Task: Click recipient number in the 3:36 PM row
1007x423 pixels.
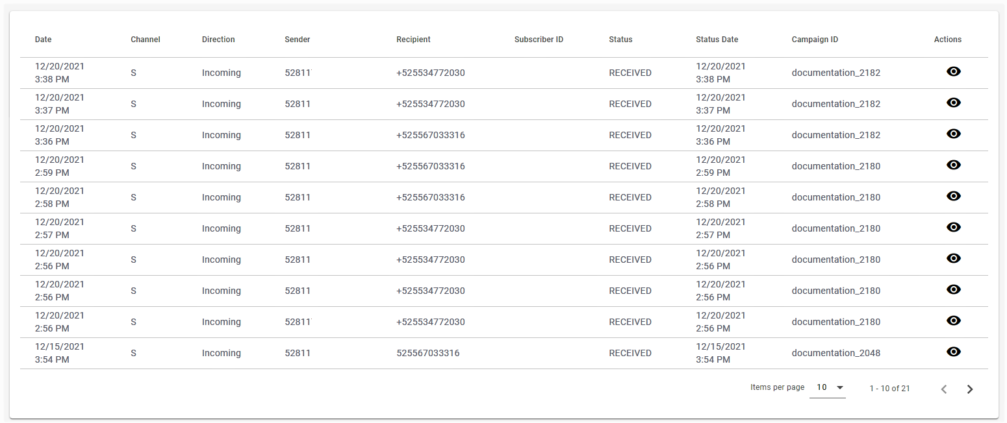Action: click(431, 135)
